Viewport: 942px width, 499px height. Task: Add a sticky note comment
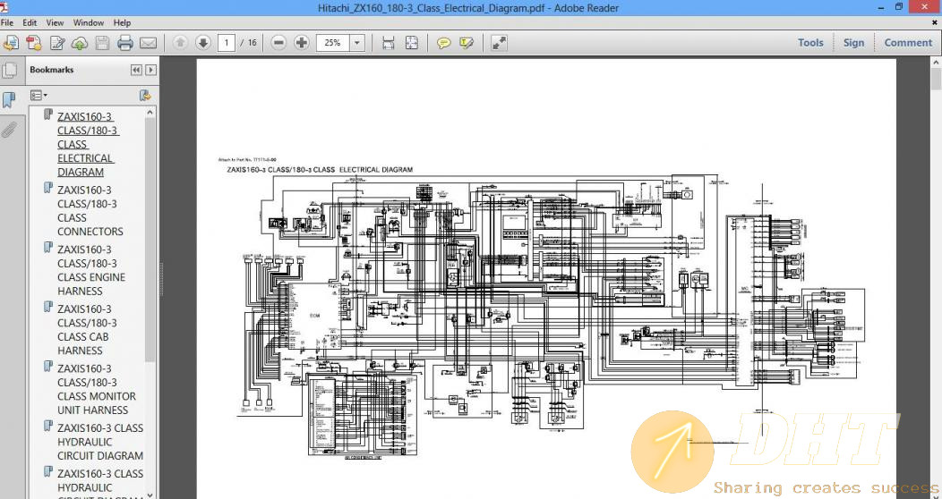[x=444, y=43]
